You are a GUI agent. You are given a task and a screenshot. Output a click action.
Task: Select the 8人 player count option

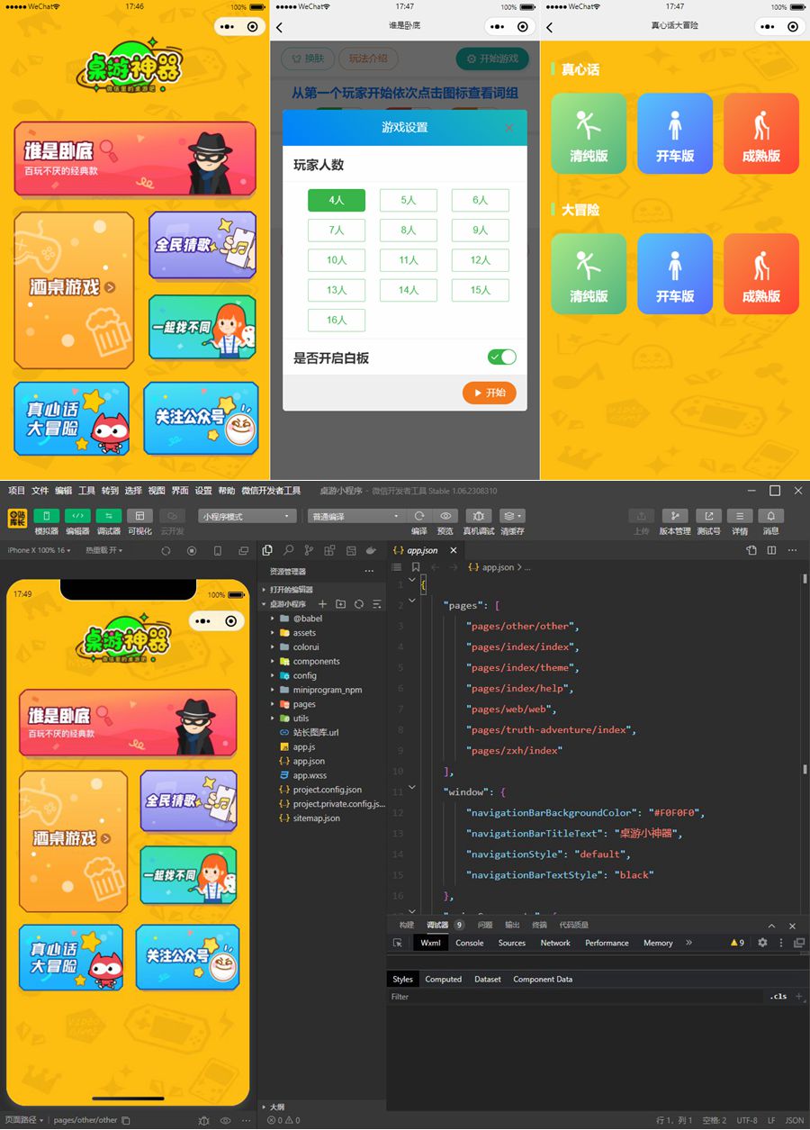pos(408,231)
